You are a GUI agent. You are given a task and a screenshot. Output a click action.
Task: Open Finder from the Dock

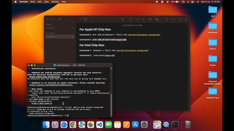pyautogui.click(x=46, y=124)
